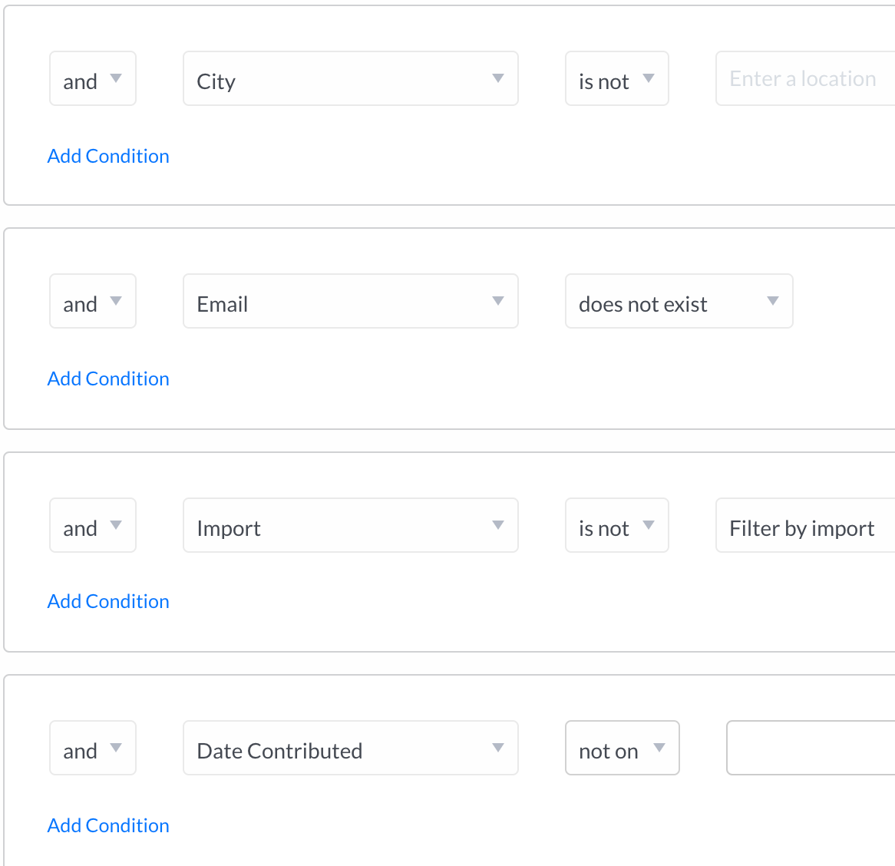This screenshot has width=895, height=866.
Task: Open the 'is not' operator beside Import
Action: 616,525
